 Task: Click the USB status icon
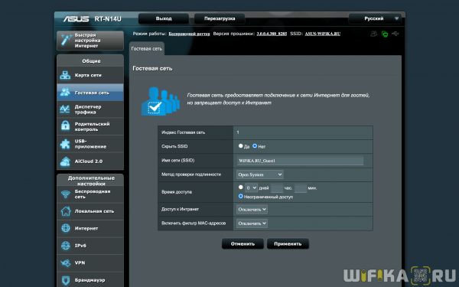[x=396, y=34]
